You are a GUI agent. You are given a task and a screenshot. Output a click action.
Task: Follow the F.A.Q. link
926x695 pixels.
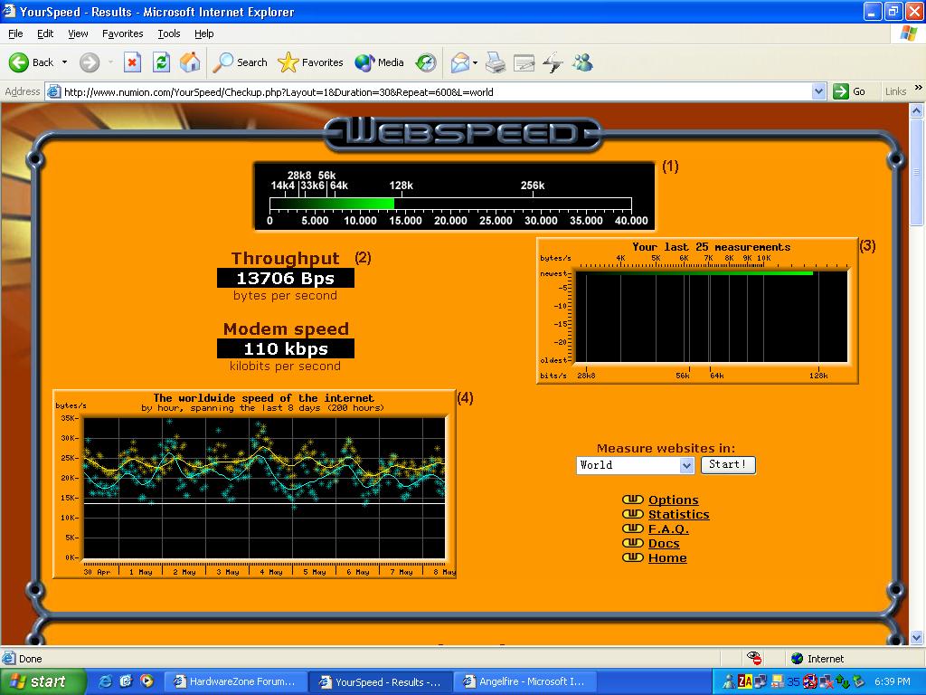tap(668, 529)
